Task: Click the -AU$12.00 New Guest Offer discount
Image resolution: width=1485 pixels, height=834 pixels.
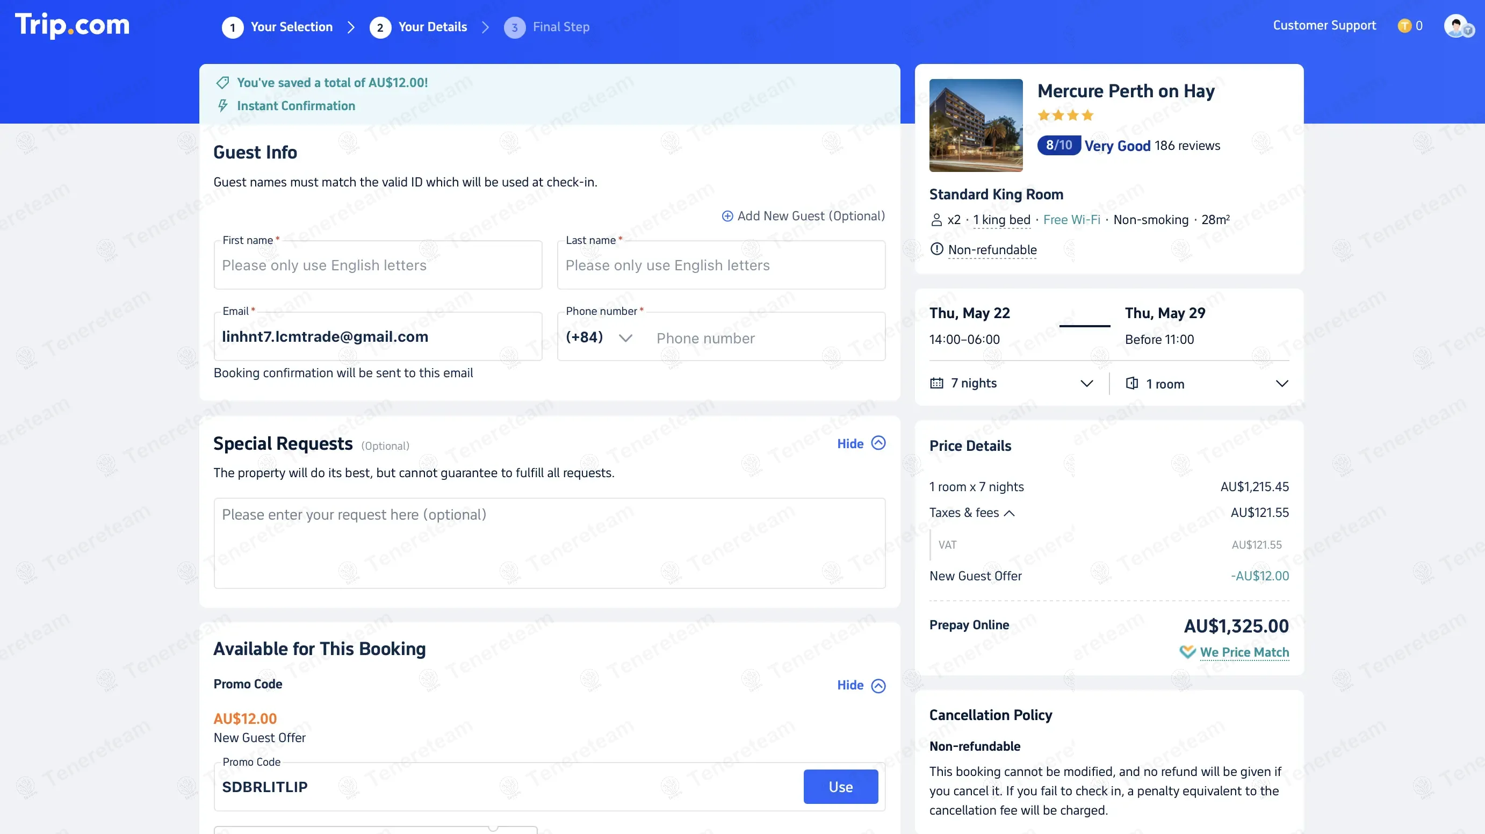Action: [x=1259, y=576]
